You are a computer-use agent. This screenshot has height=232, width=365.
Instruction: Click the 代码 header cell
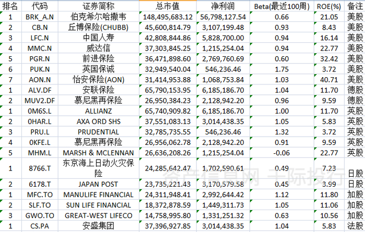[40, 6]
